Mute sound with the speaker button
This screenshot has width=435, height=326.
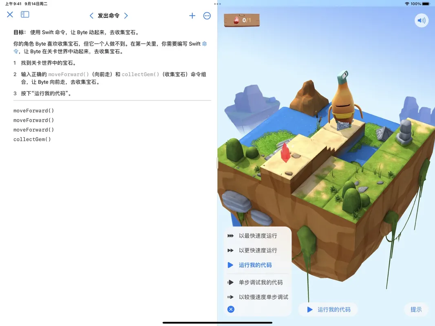pos(422,20)
